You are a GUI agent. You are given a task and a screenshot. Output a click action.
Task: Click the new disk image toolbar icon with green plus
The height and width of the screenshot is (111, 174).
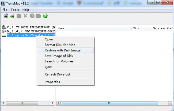12,16
